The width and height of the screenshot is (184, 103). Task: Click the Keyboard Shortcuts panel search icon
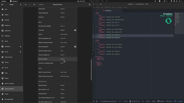[89, 5]
